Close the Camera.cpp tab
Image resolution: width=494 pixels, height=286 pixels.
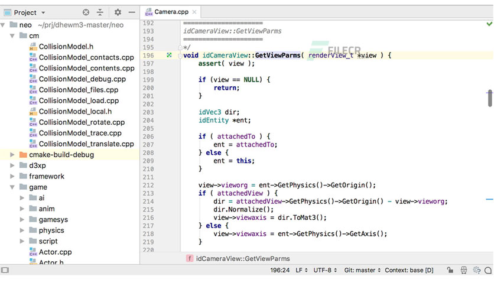coord(194,12)
